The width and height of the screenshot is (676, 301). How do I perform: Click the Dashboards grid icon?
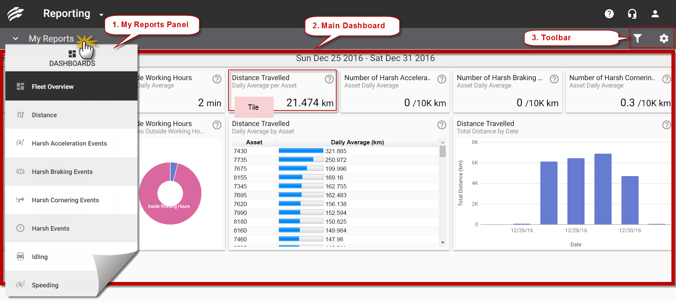72,54
